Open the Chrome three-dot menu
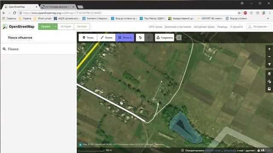Viewport: 273px width, 153px height. [x=270, y=13]
